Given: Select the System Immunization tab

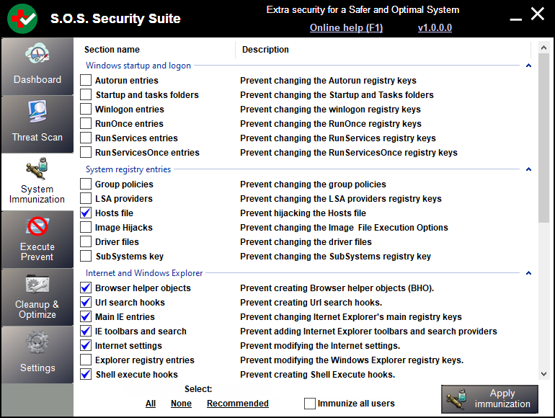Looking at the screenshot, I should [x=37, y=182].
